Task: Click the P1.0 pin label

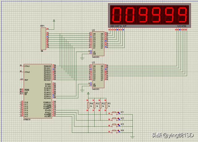Action: 26,102
